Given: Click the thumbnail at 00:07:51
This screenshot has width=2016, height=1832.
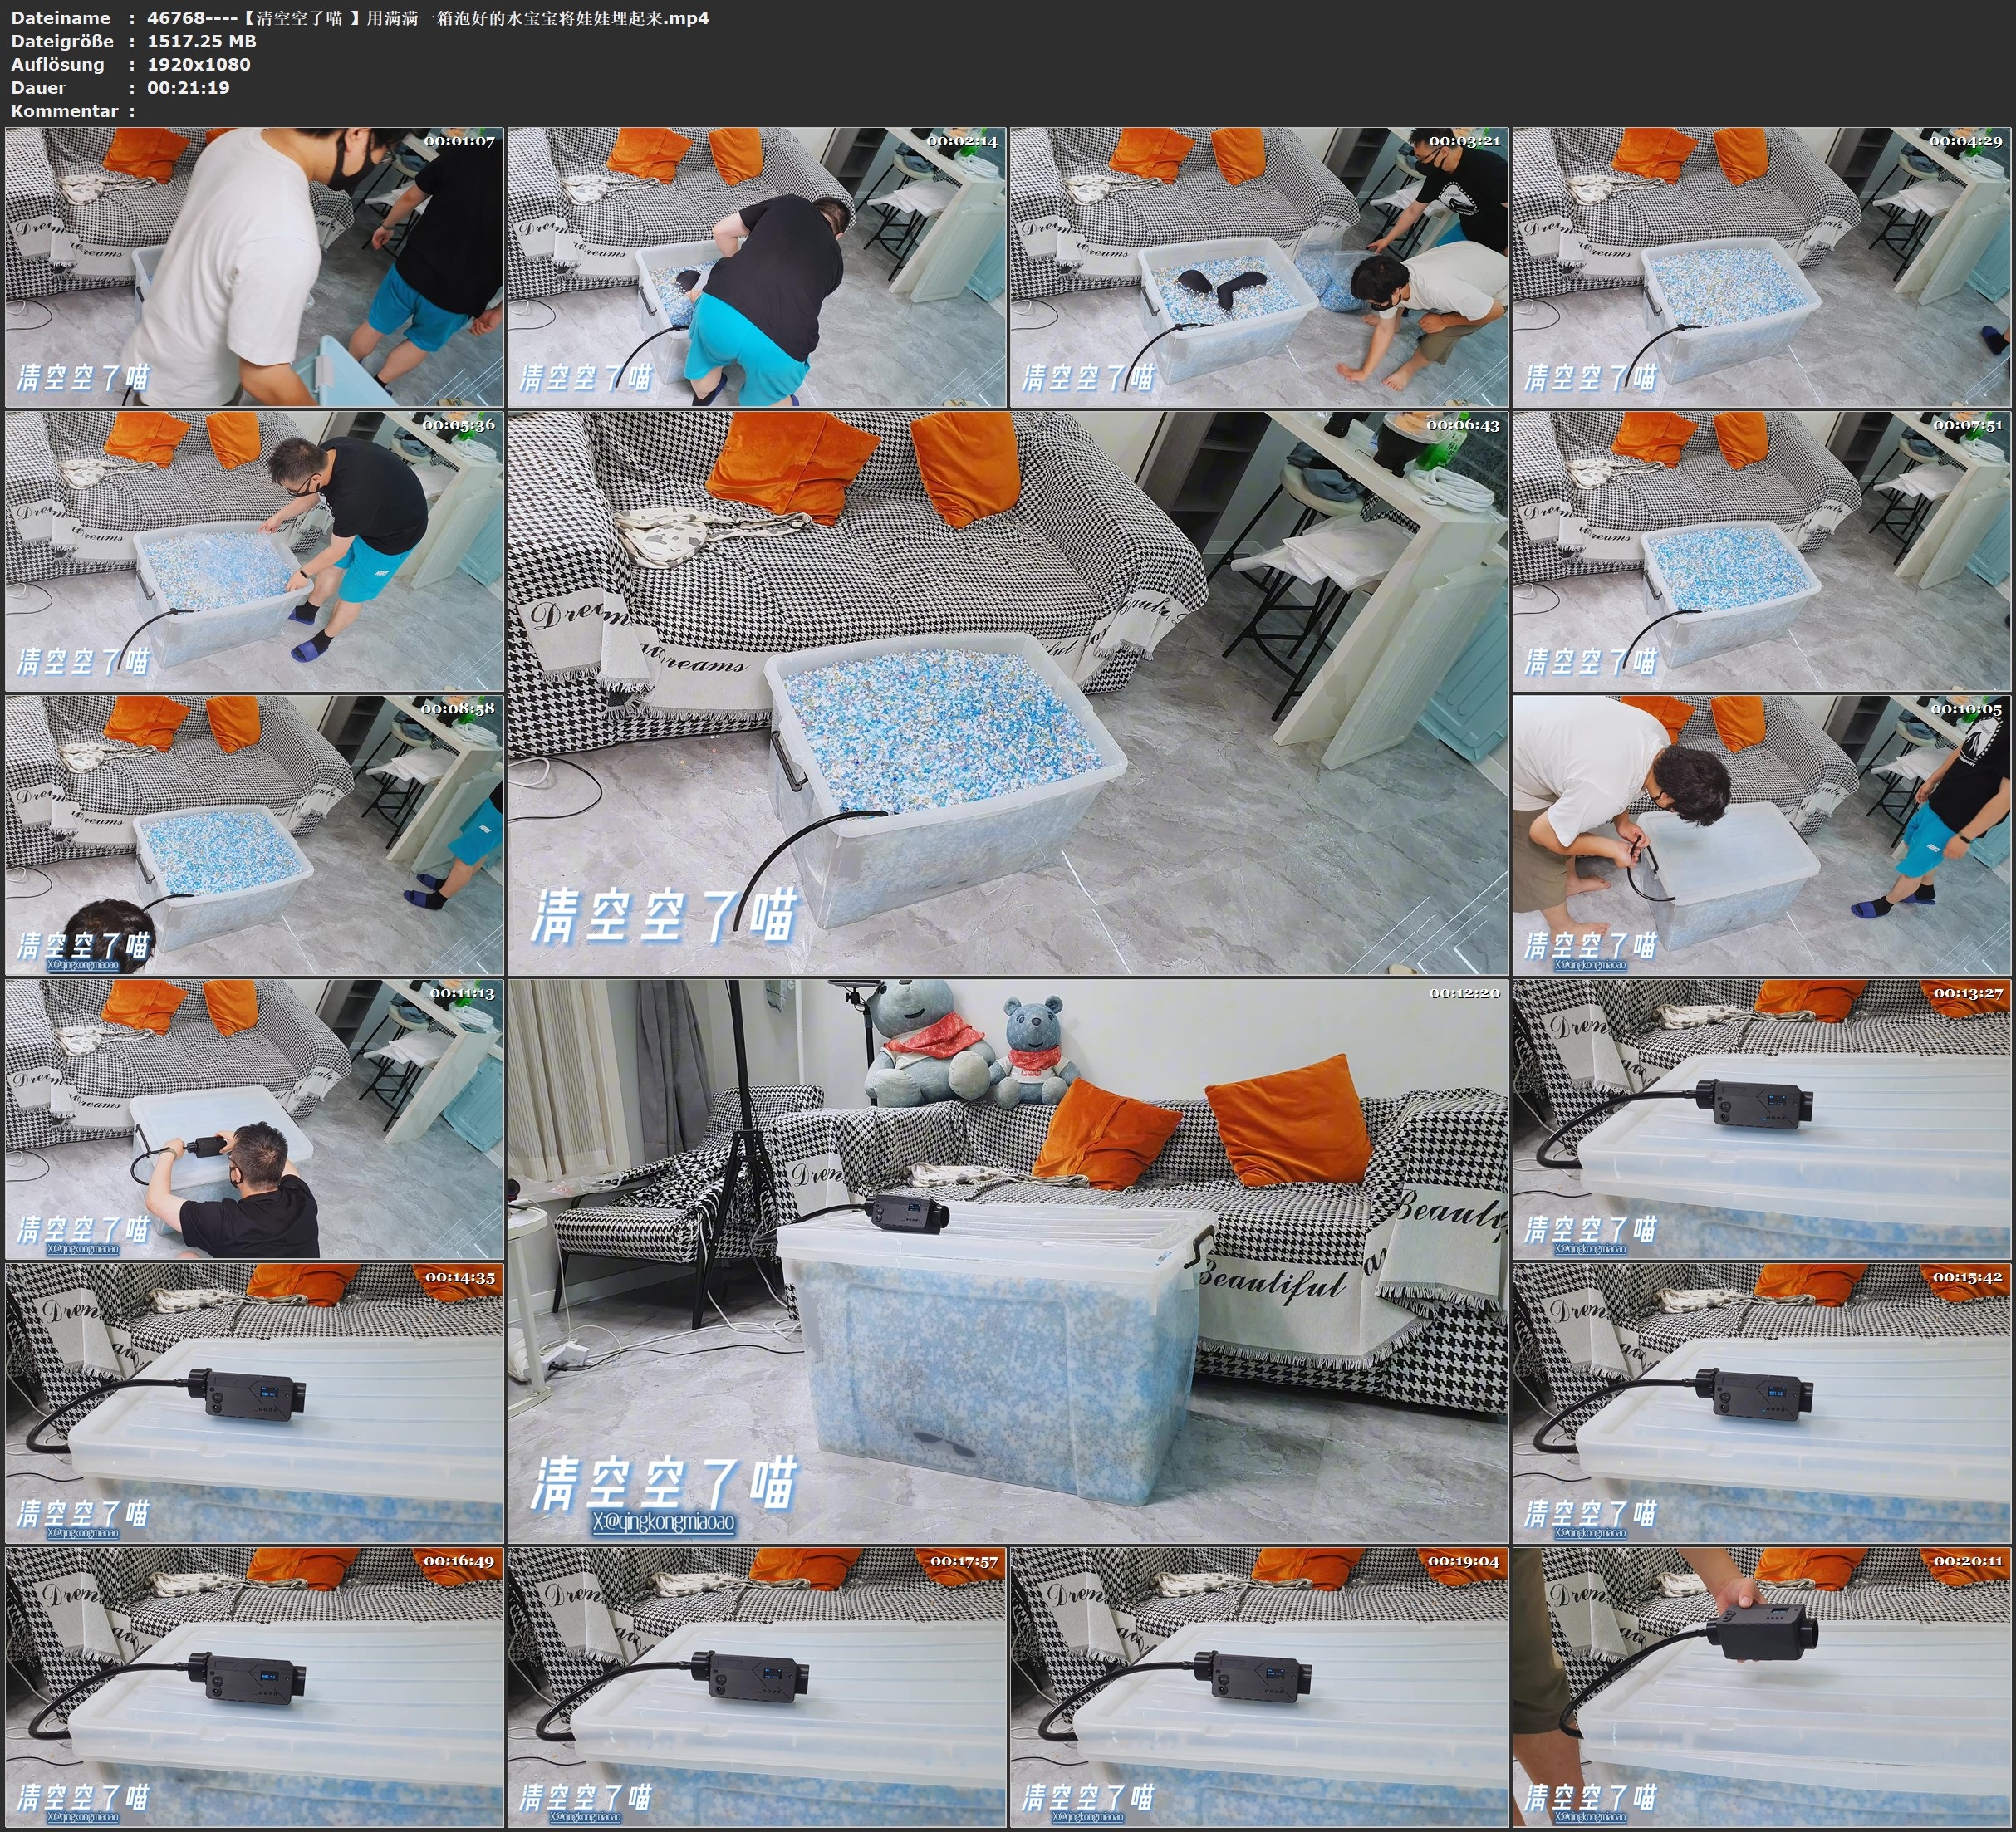Looking at the screenshot, I should tap(1762, 551).
